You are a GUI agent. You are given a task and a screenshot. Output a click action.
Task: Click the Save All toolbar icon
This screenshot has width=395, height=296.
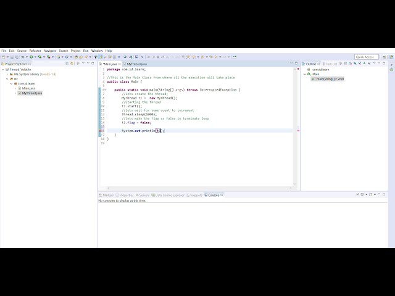pos(17,57)
